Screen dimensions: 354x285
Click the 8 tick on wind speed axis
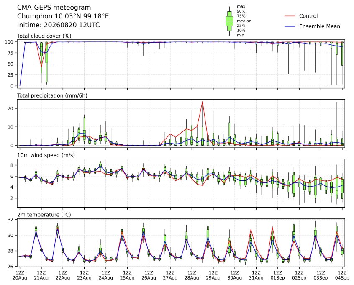coord(13,165)
